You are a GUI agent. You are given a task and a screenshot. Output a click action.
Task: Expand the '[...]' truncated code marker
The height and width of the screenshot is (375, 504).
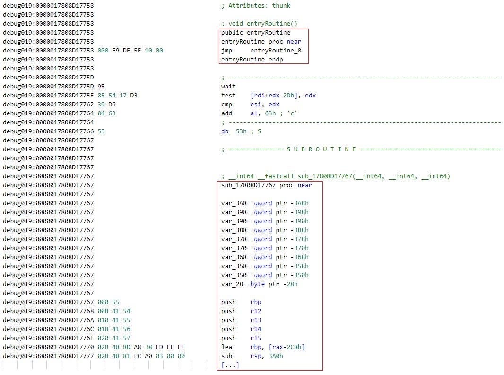tap(230, 365)
